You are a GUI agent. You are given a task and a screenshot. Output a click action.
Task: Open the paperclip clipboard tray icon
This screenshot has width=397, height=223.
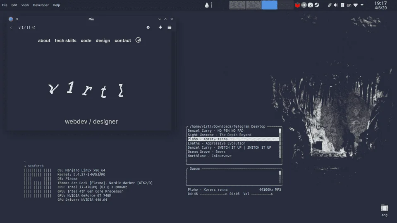(x=330, y=5)
